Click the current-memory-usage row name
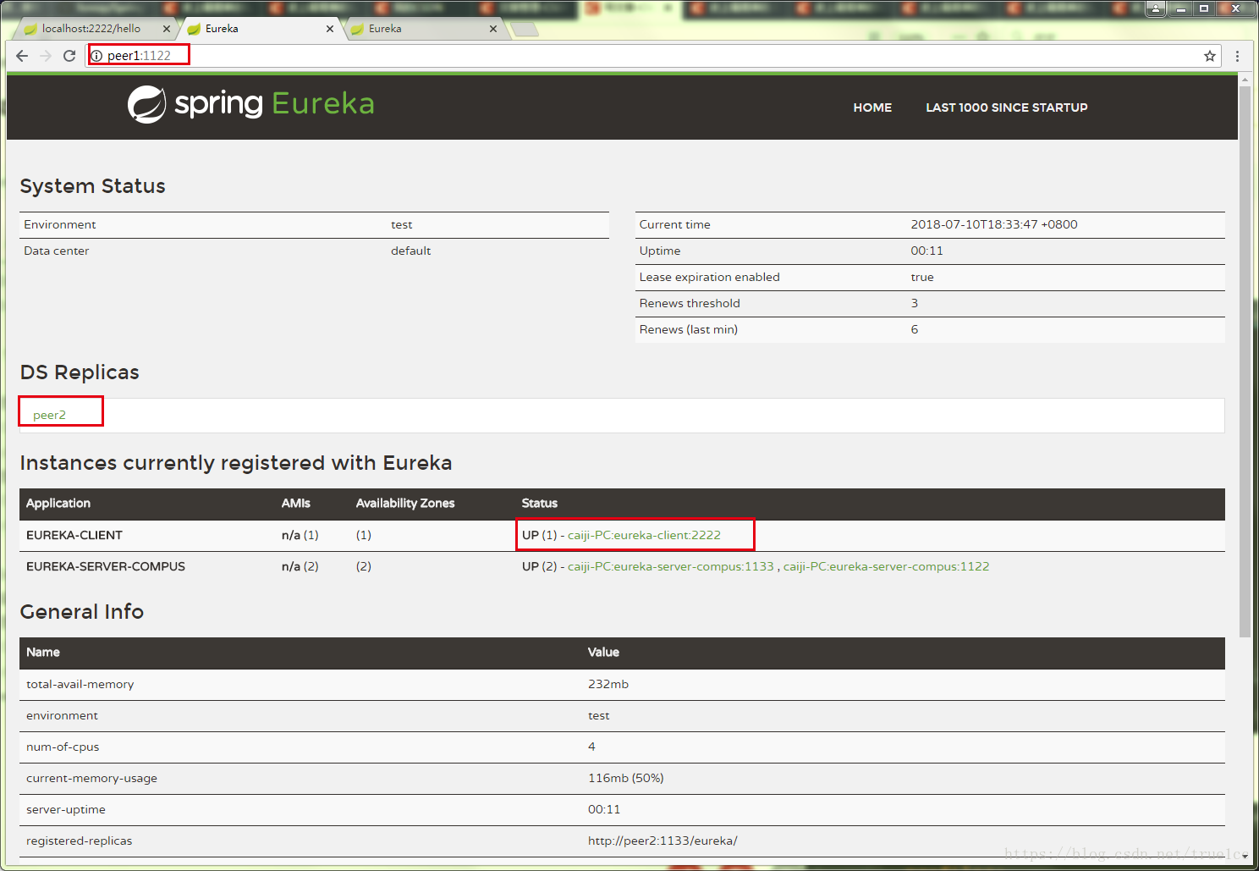1259x871 pixels. tap(92, 778)
